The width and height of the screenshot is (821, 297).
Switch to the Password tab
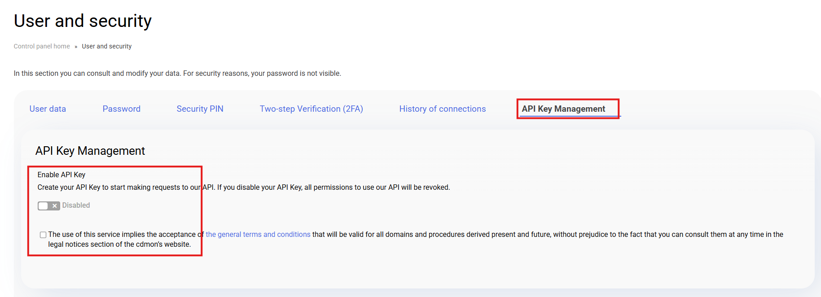(x=121, y=109)
